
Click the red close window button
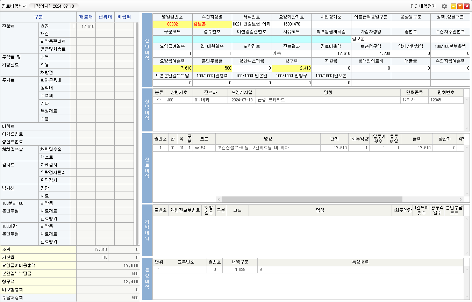tap(467, 6)
